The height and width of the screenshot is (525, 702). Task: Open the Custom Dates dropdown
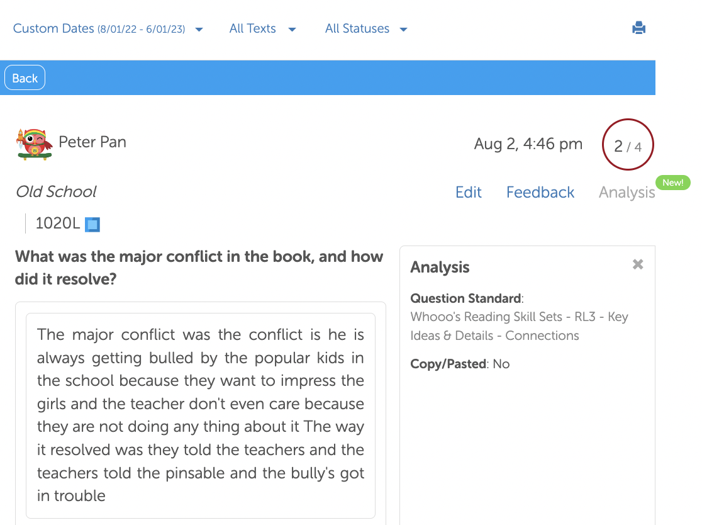(x=108, y=29)
